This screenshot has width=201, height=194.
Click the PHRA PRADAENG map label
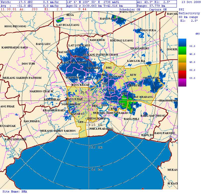tap(101, 129)
